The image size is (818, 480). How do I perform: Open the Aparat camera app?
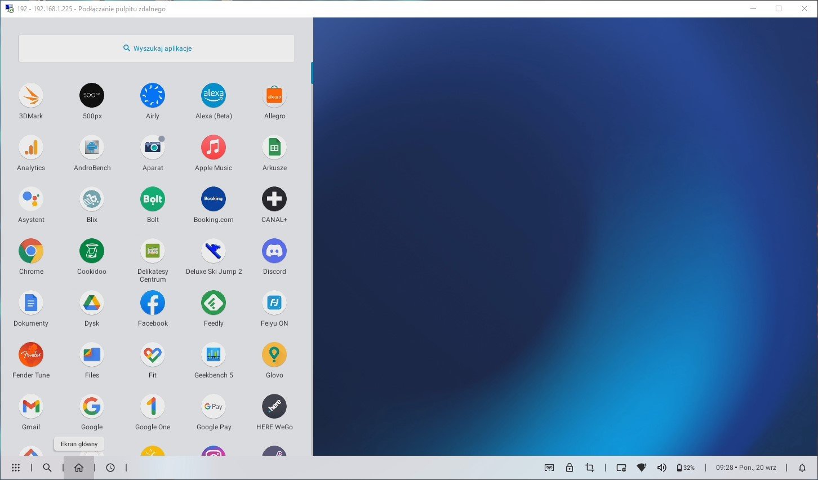coord(153,147)
